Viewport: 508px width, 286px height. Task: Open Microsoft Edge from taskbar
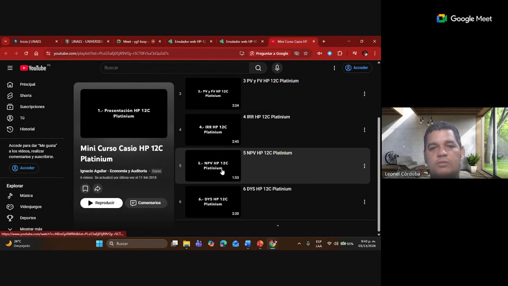pyautogui.click(x=223, y=243)
